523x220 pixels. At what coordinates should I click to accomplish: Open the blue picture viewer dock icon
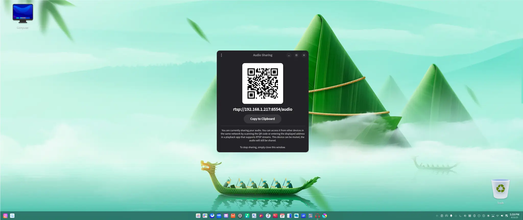296,216
